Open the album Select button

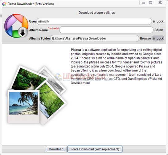pyautogui.click(x=159, y=30)
